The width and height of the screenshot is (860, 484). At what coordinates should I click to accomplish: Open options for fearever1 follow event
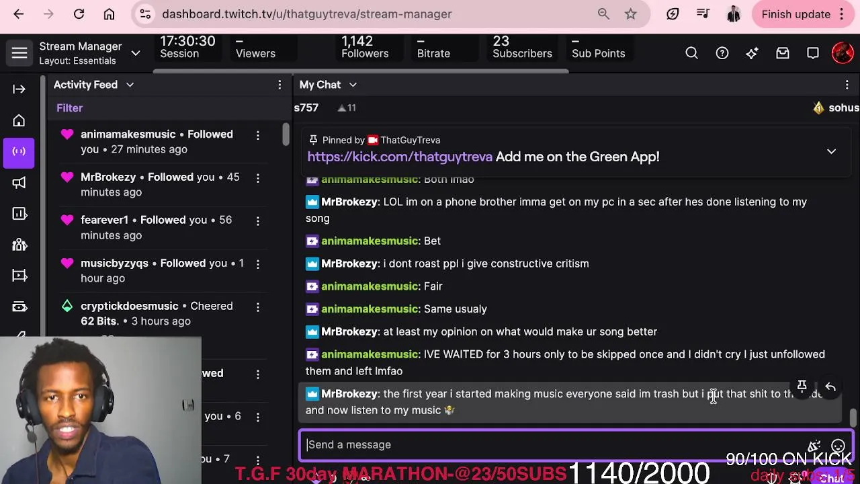click(x=257, y=222)
